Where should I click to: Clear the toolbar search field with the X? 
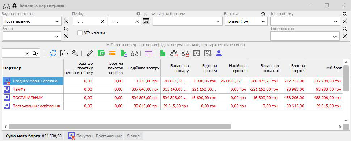pos(27,54)
